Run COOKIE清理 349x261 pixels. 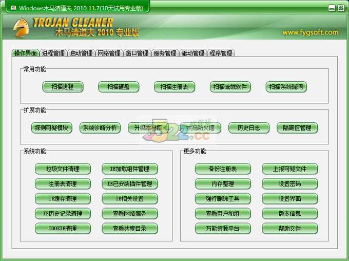point(63,229)
